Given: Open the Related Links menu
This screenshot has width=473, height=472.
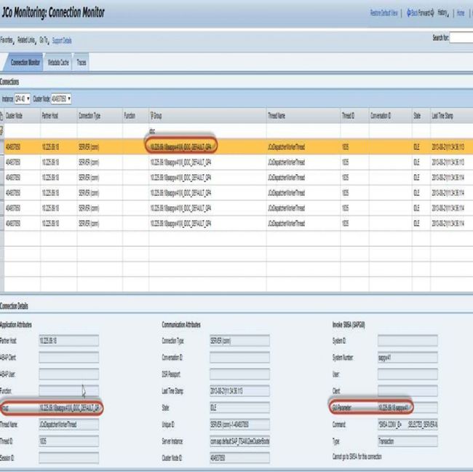Looking at the screenshot, I should pos(26,40).
